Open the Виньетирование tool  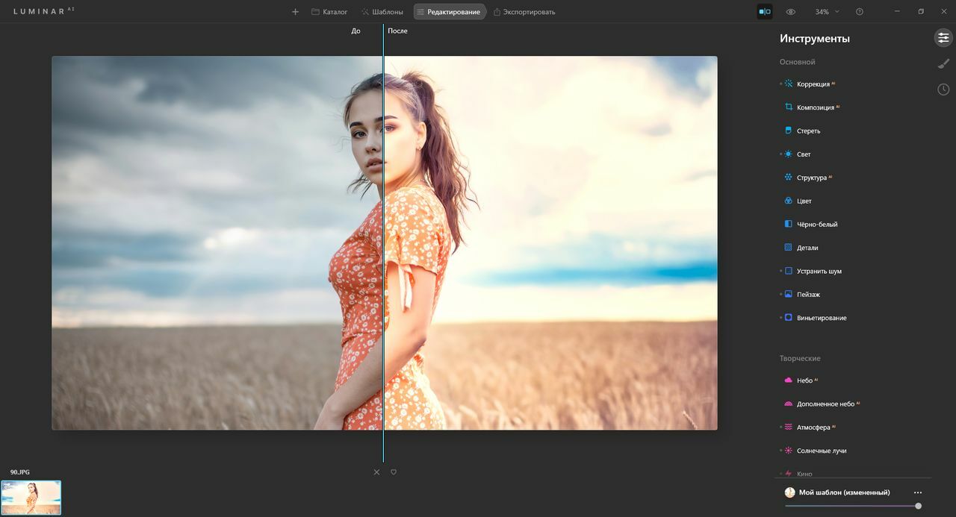point(821,318)
